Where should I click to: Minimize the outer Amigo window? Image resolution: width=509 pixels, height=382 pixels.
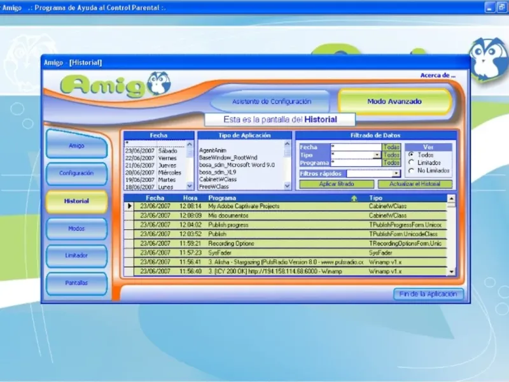pos(489,7)
